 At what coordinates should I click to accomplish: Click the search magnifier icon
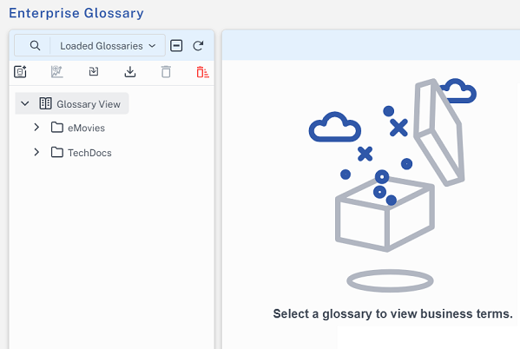tap(35, 45)
